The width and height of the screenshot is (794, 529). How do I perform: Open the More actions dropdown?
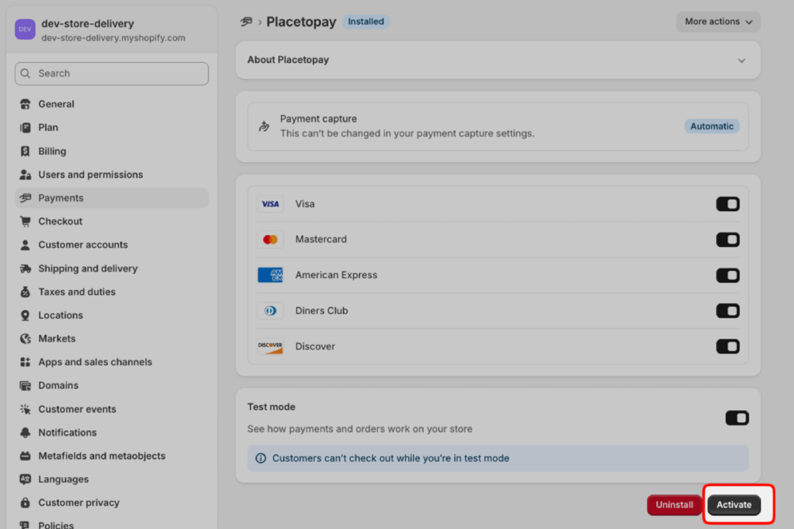tap(718, 21)
